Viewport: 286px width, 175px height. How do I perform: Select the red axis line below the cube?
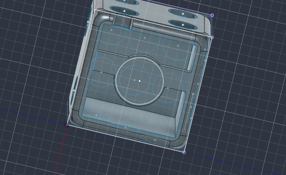pyautogui.click(x=61, y=150)
